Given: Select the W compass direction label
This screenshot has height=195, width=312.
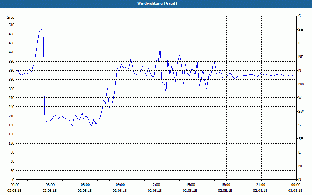Looking at the screenshot, I should tap(300, 98).
